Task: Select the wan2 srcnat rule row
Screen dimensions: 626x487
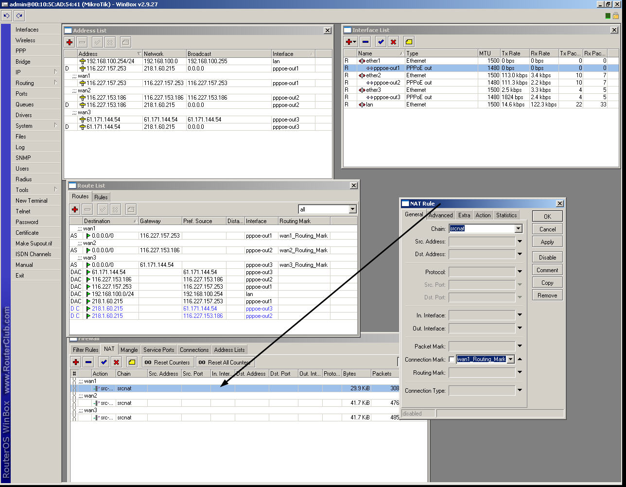Action: [x=235, y=403]
